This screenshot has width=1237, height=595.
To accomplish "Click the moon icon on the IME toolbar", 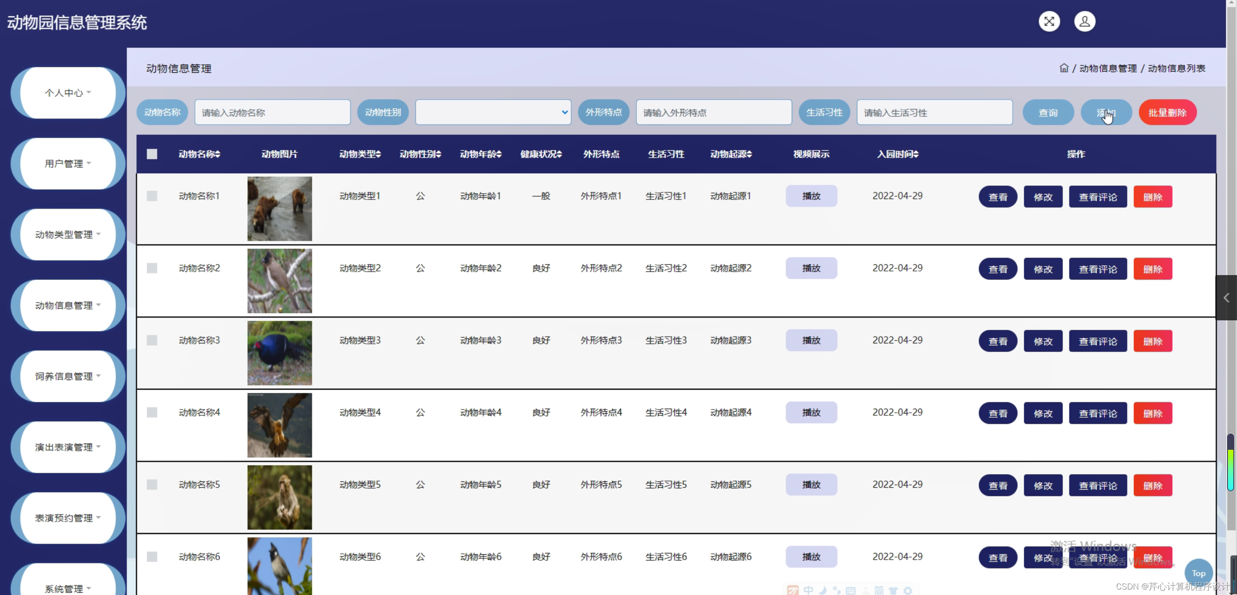I will pyautogui.click(x=823, y=590).
